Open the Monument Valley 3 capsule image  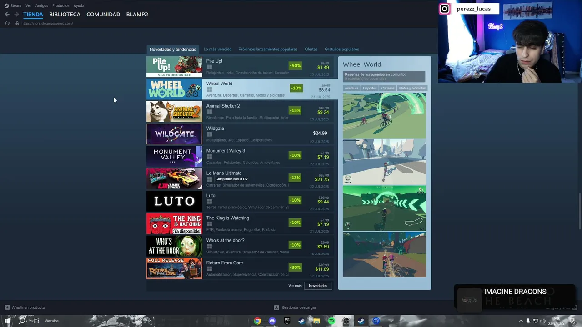(174, 156)
